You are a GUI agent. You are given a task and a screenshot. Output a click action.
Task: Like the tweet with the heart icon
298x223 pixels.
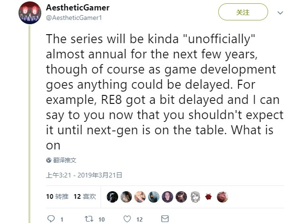coord(127,219)
